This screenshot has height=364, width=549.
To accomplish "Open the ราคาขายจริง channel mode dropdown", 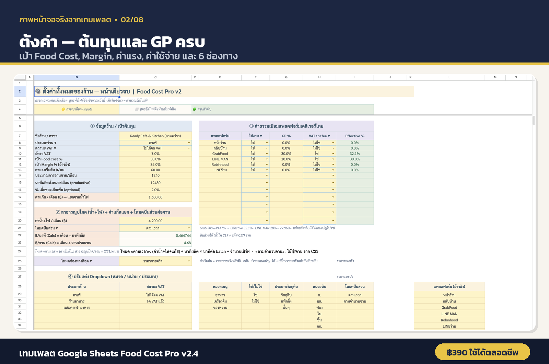I will pyautogui.click(x=189, y=261).
